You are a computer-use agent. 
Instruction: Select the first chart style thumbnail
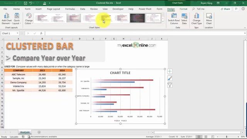tap(42, 18)
